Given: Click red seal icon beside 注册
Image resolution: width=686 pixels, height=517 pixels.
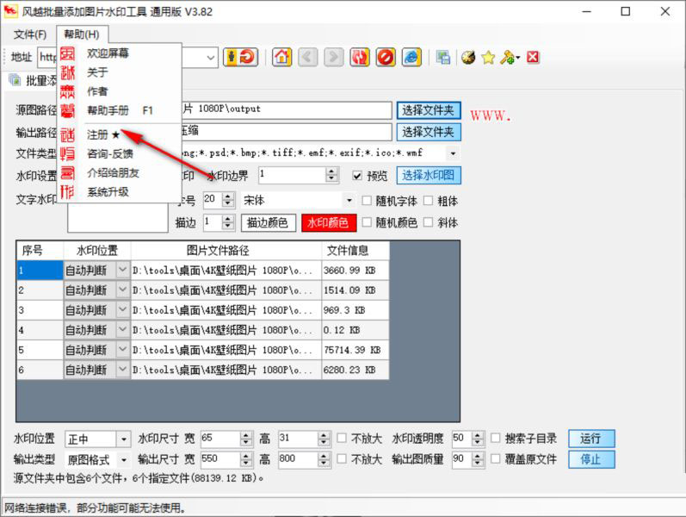Looking at the screenshot, I should (67, 134).
